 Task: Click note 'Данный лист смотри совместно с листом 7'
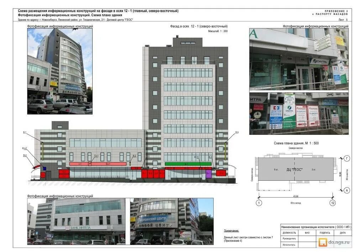point(248,237)
